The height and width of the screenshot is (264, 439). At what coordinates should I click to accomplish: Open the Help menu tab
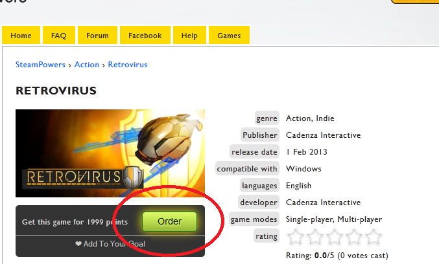[189, 35]
